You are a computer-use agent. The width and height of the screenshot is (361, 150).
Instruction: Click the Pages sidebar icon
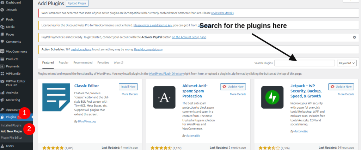click(x=2, y=34)
